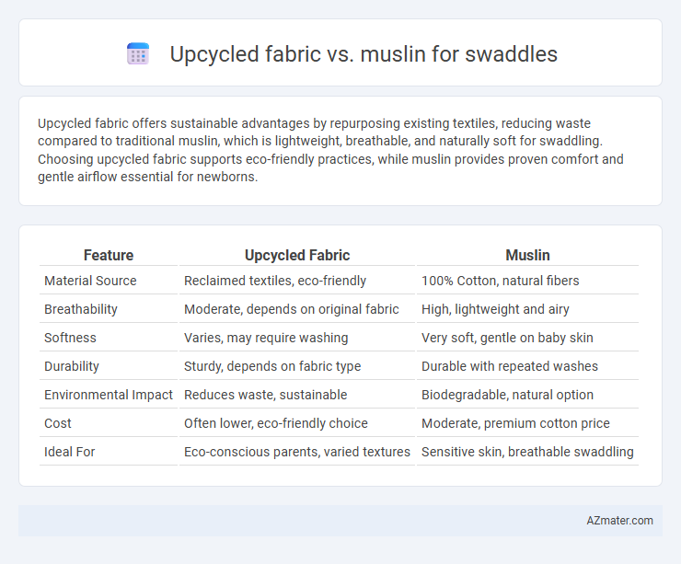The height and width of the screenshot is (564, 681).
Task: Click 'Reduces waste, sustainable' cell
Action: tap(265, 395)
